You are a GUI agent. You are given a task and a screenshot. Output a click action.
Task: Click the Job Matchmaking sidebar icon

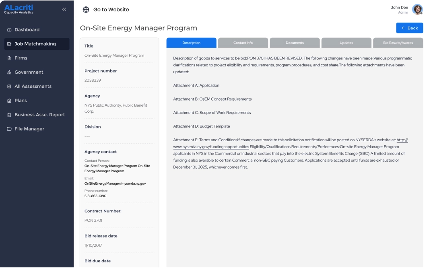tap(9, 44)
